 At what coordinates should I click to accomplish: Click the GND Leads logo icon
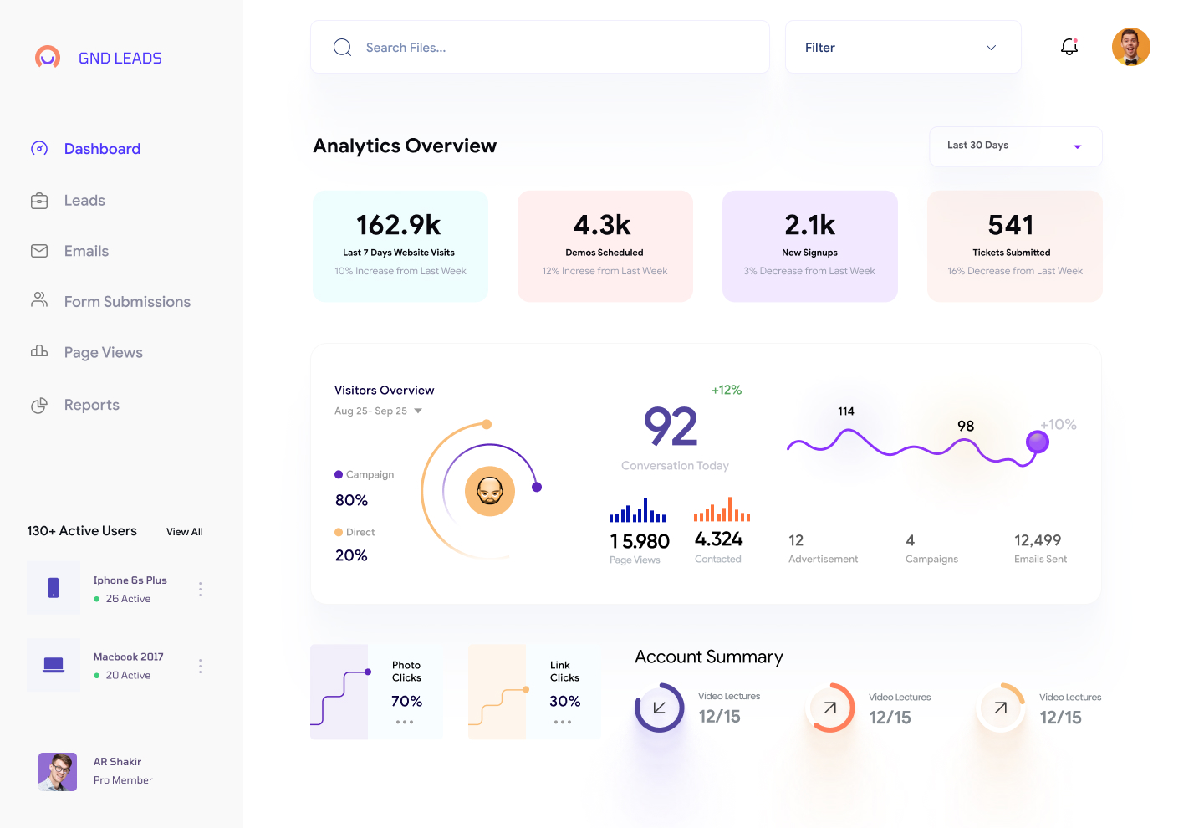(x=48, y=57)
